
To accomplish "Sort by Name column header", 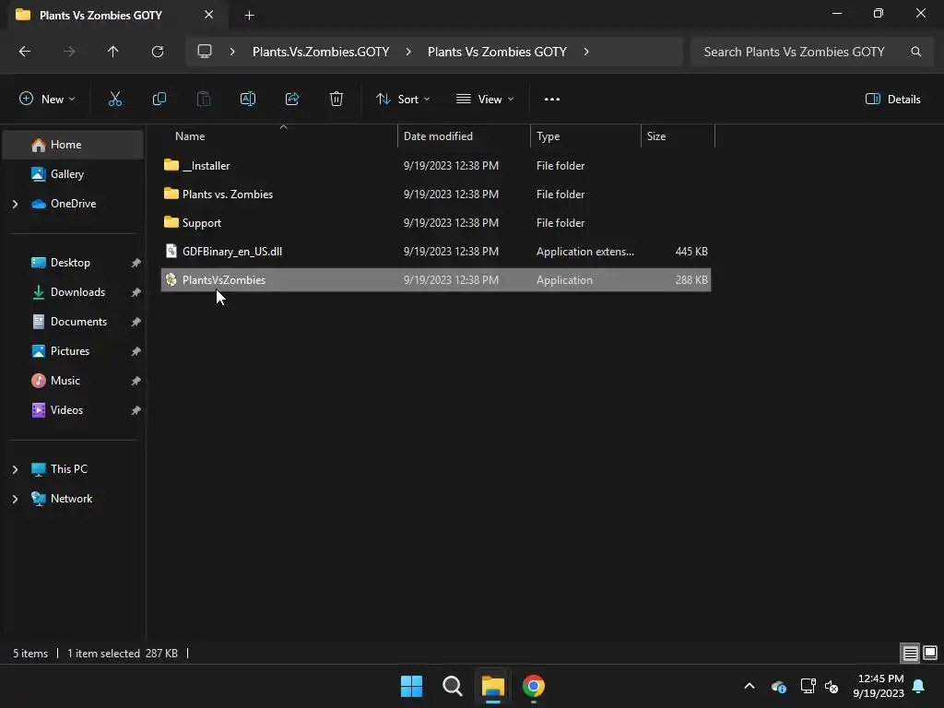I will coord(280,136).
